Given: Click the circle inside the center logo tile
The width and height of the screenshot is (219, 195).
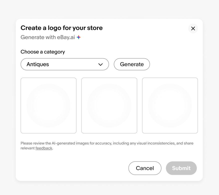Looking at the screenshot, I should coord(109,105).
